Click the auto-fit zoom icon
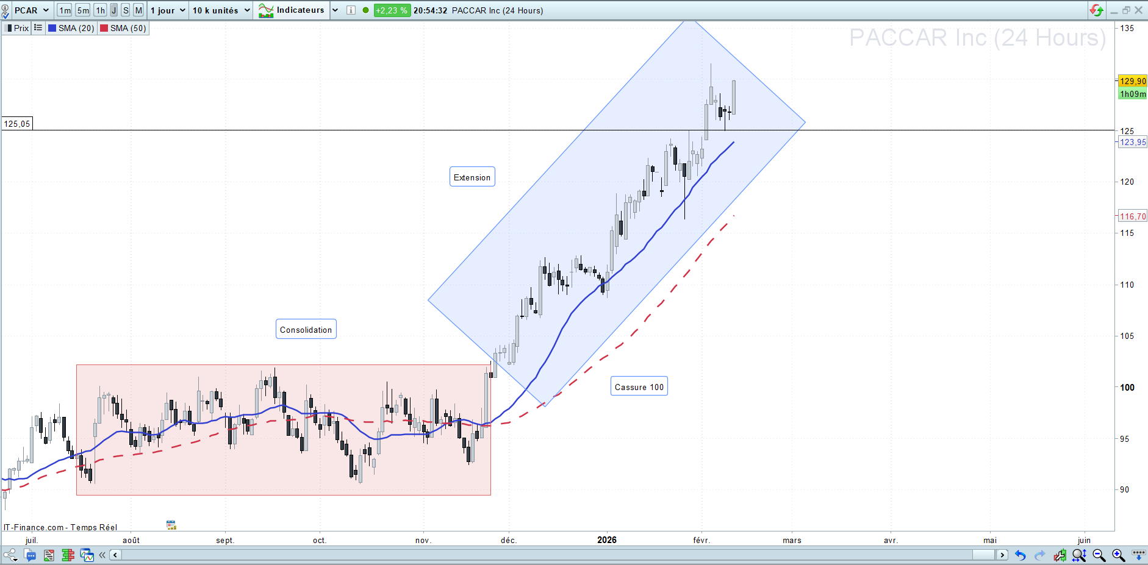This screenshot has width=1148, height=565. (x=1079, y=555)
